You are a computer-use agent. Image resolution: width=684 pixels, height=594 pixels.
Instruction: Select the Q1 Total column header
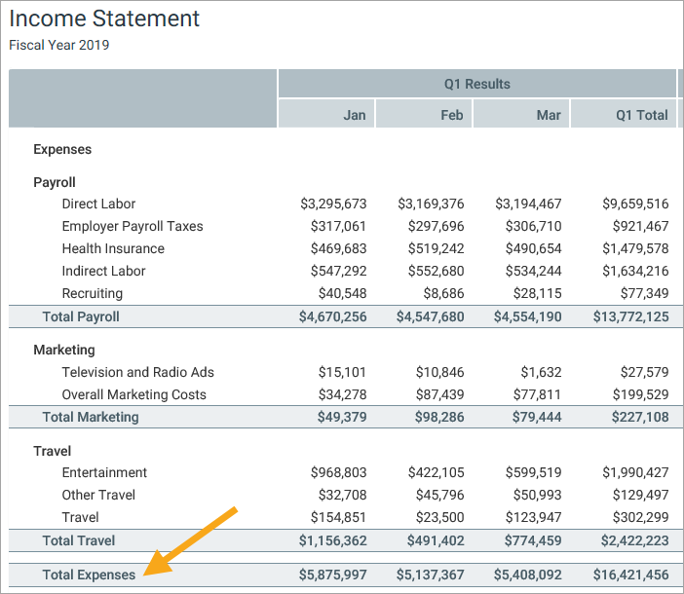coord(641,115)
